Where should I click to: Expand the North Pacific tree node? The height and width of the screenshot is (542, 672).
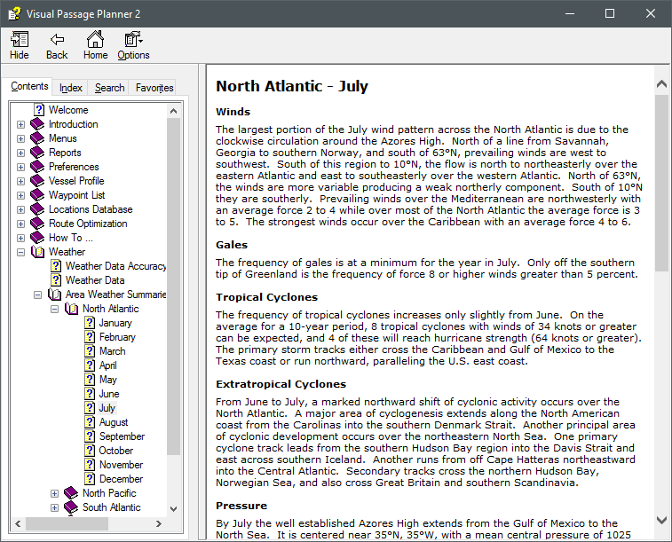(55, 493)
